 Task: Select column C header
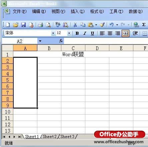click(x=73, y=48)
